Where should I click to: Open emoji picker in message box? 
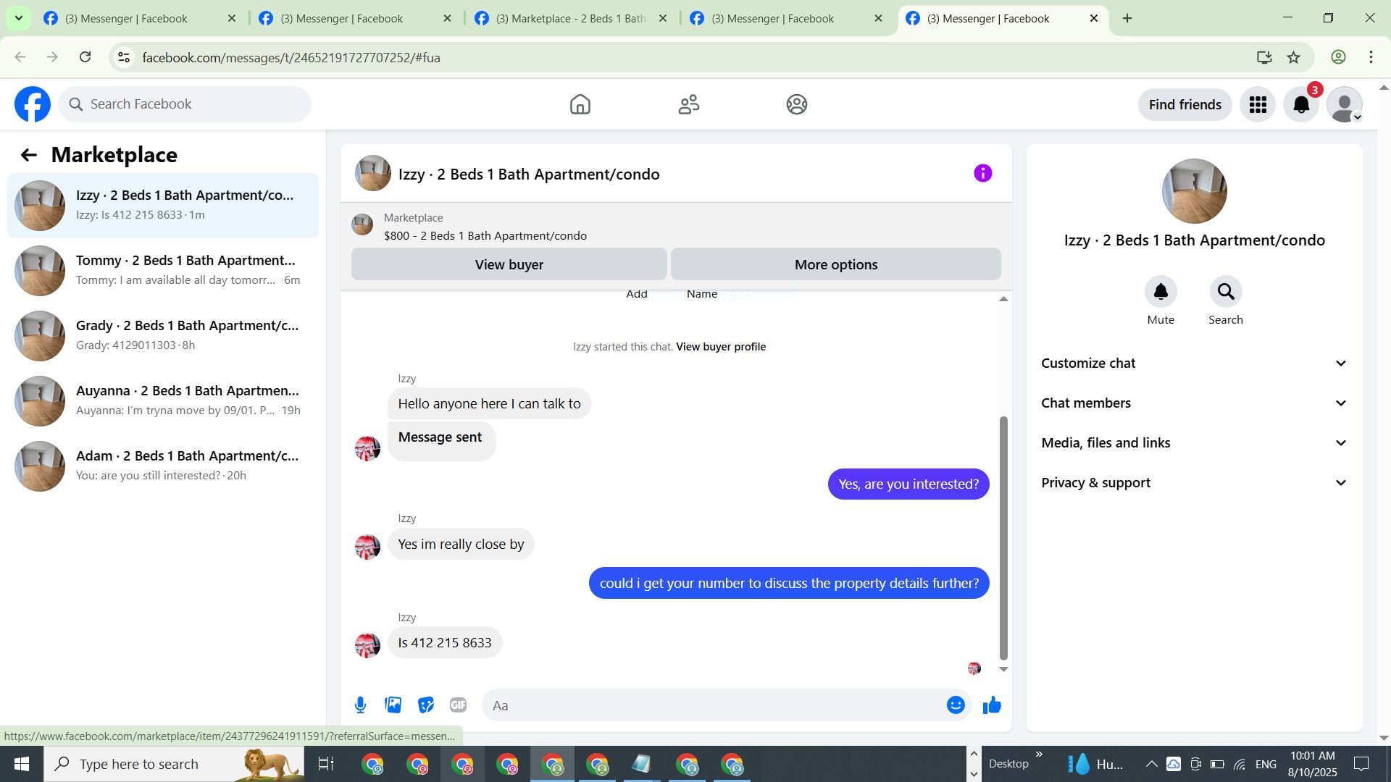pos(956,705)
